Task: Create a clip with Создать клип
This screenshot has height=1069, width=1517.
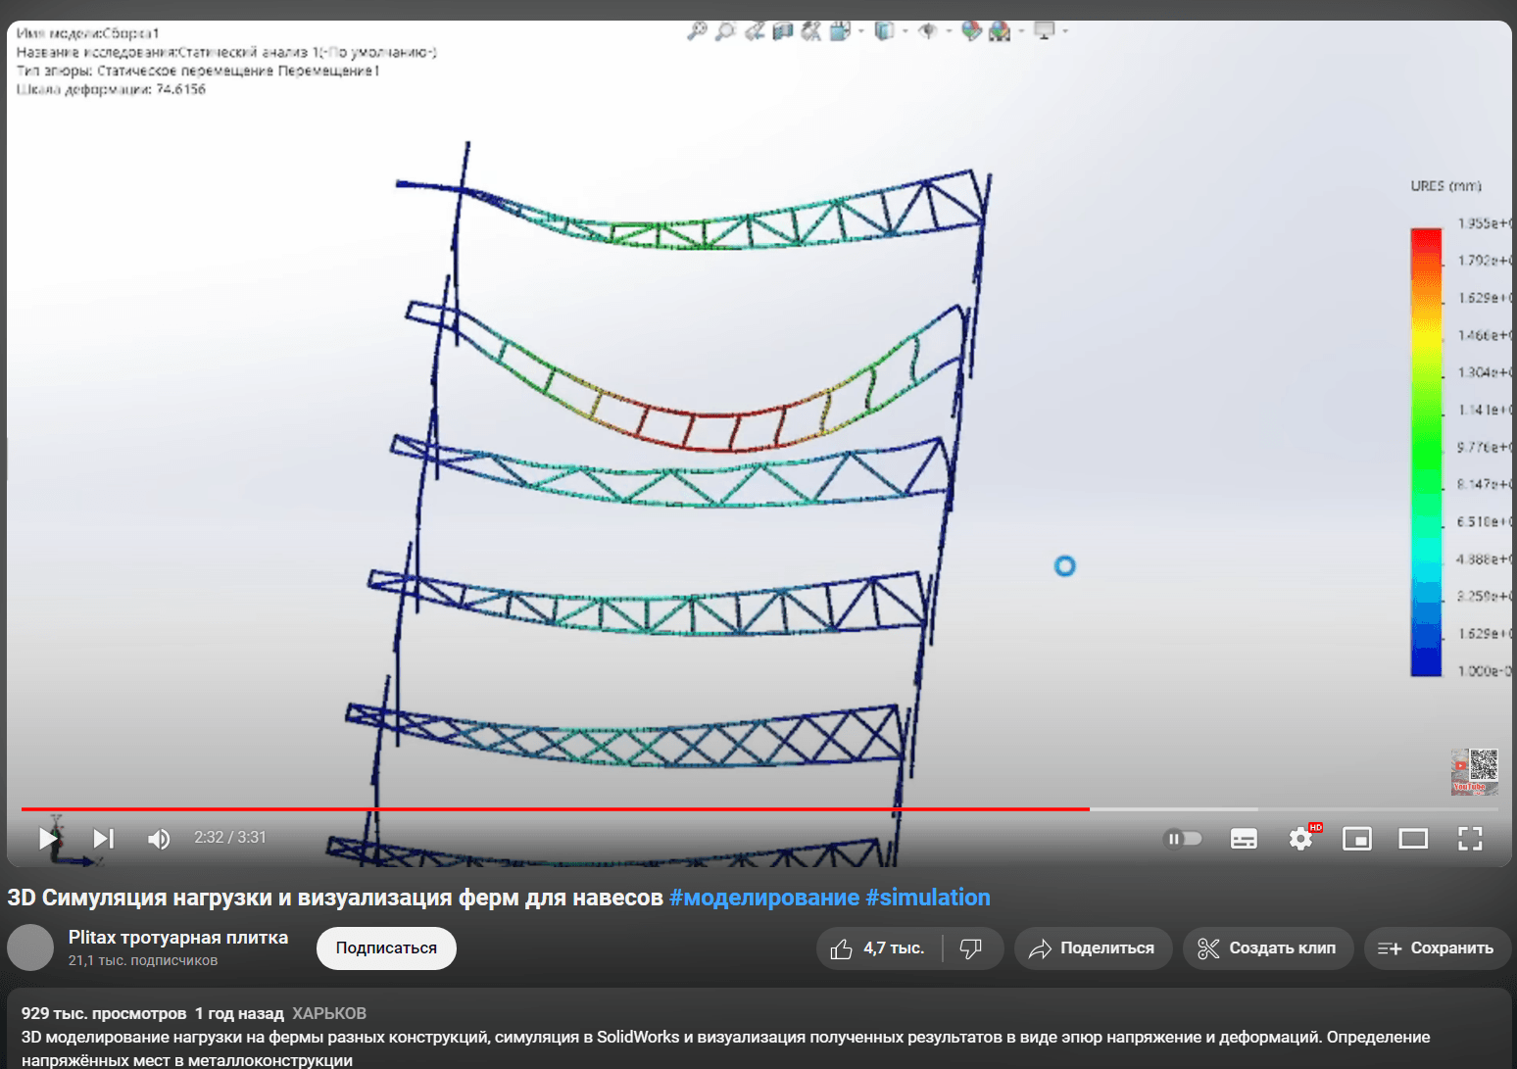Action: (x=1267, y=948)
